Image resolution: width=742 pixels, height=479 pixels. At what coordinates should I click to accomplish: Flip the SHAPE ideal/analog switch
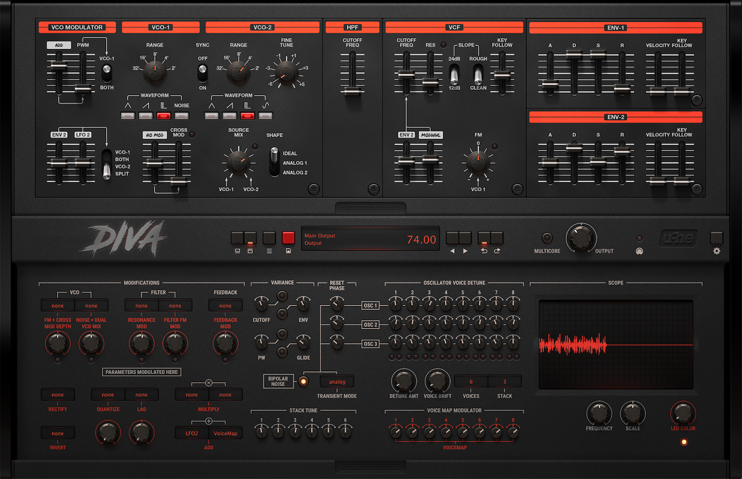click(x=275, y=162)
